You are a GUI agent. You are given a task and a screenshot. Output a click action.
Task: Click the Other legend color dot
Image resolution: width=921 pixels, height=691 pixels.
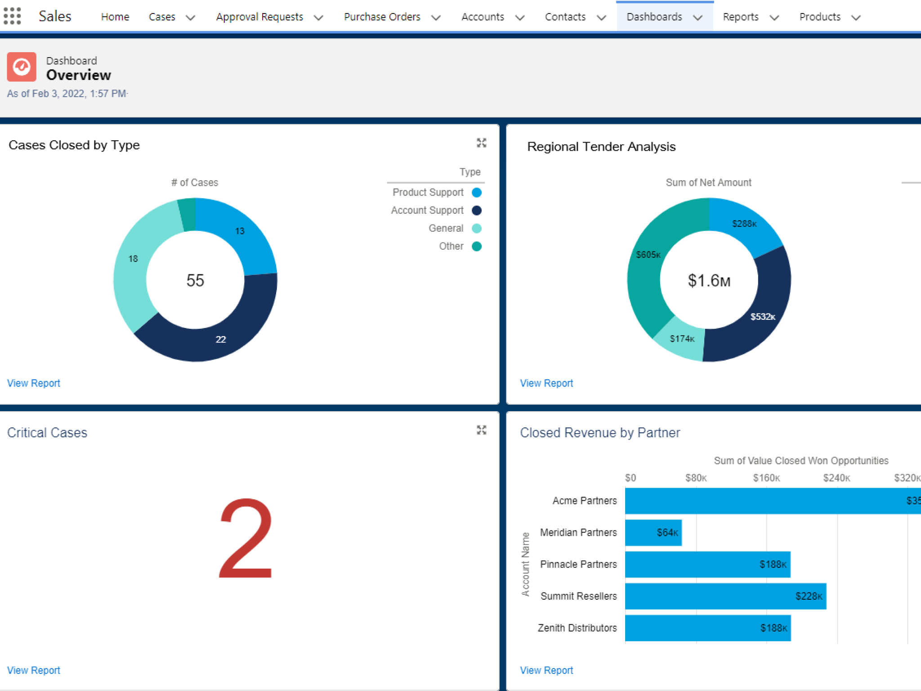pos(477,247)
